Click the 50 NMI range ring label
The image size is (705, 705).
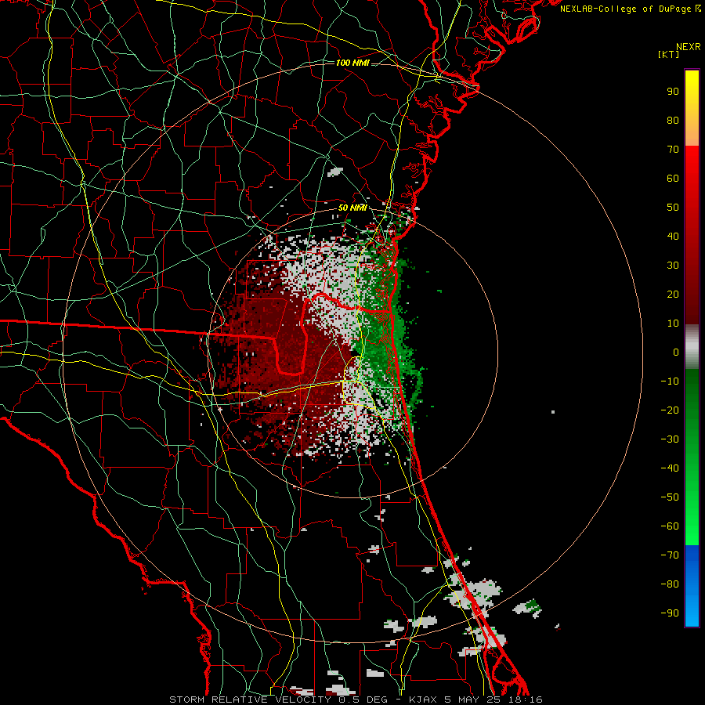[352, 208]
